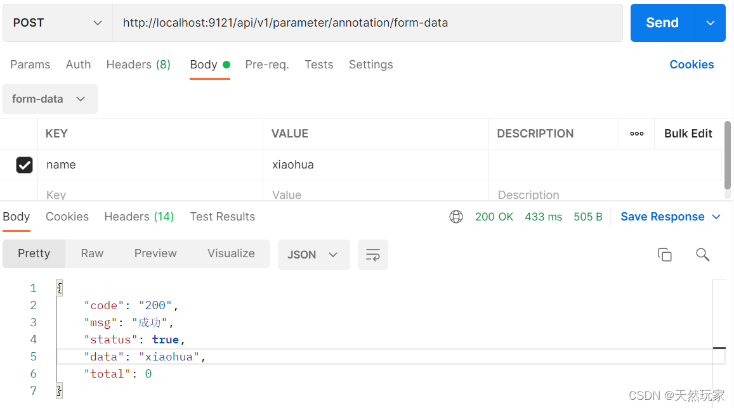
Task: View the response Cookies tab
Action: pyautogui.click(x=67, y=217)
